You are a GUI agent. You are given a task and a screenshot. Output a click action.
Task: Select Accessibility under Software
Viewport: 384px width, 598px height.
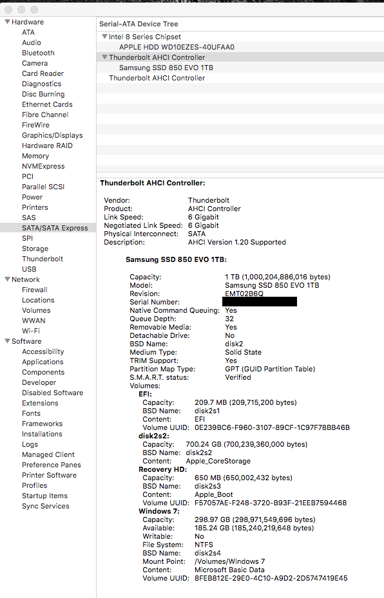click(x=43, y=351)
